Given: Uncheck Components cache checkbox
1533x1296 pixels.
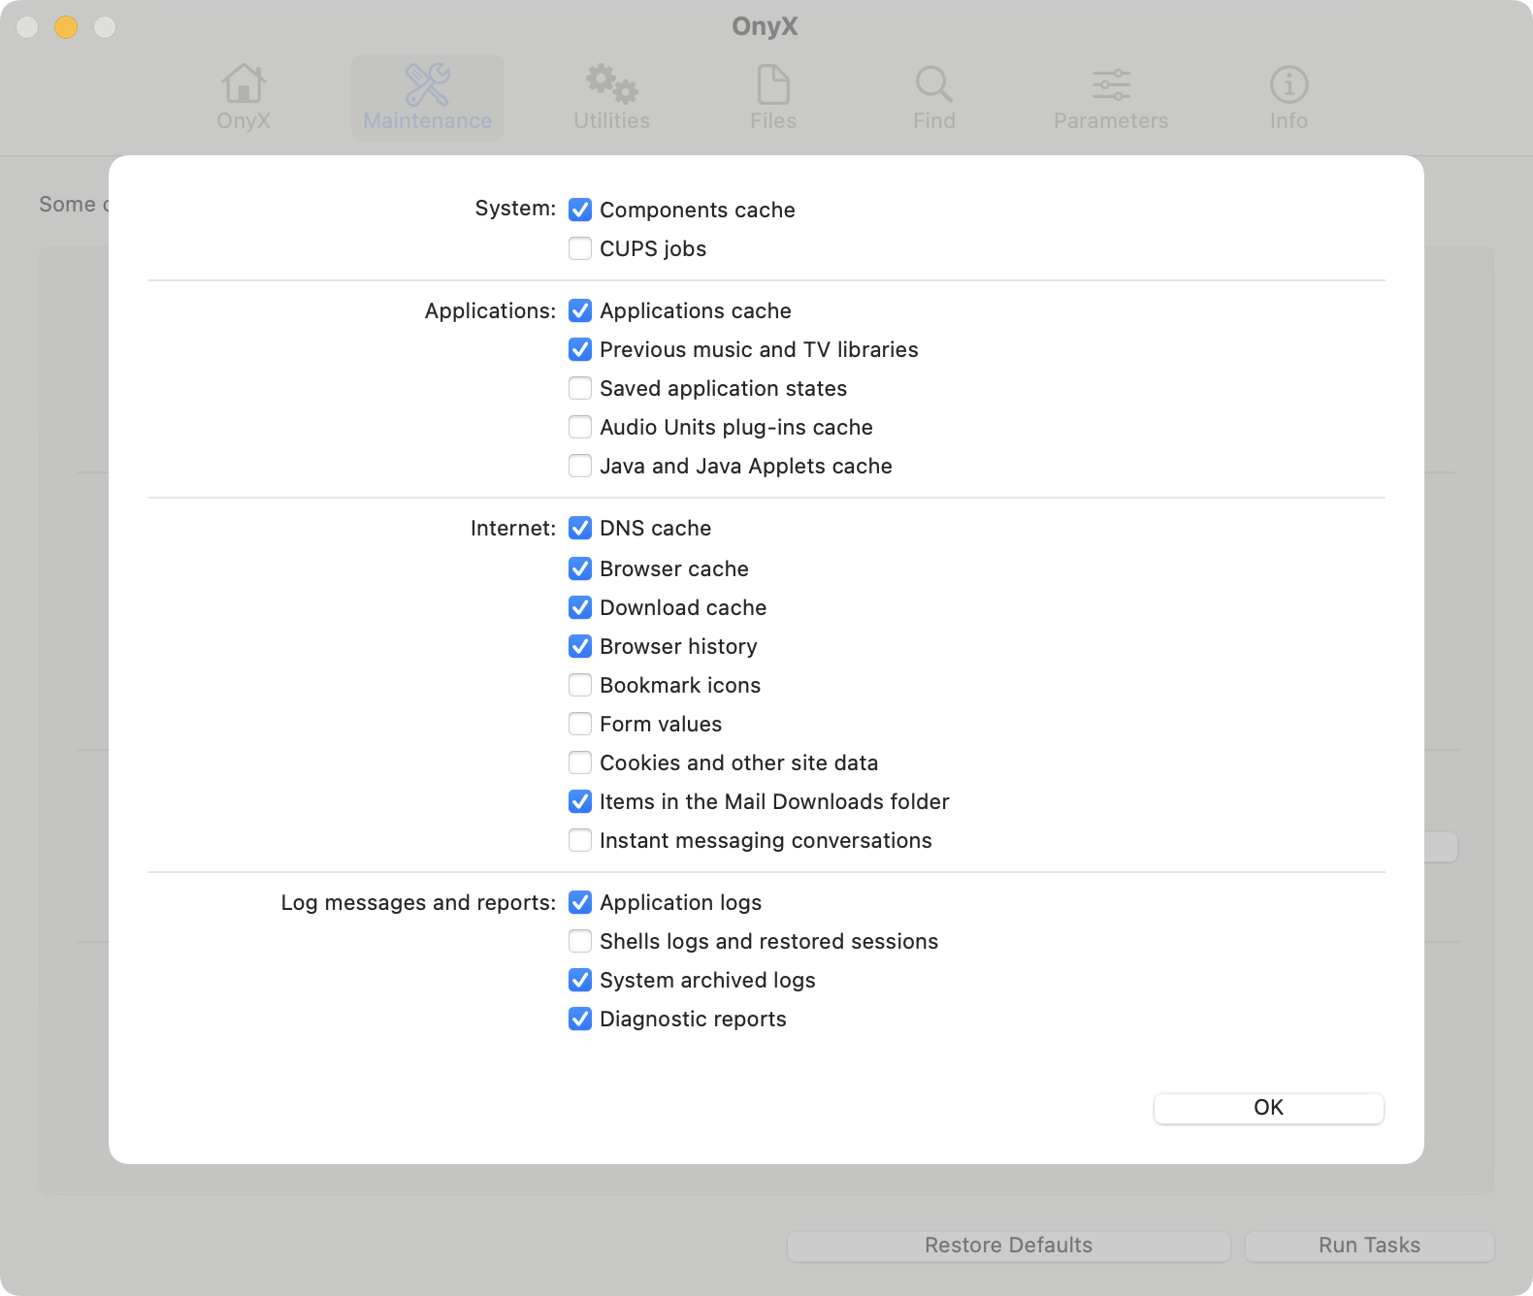Looking at the screenshot, I should (580, 210).
